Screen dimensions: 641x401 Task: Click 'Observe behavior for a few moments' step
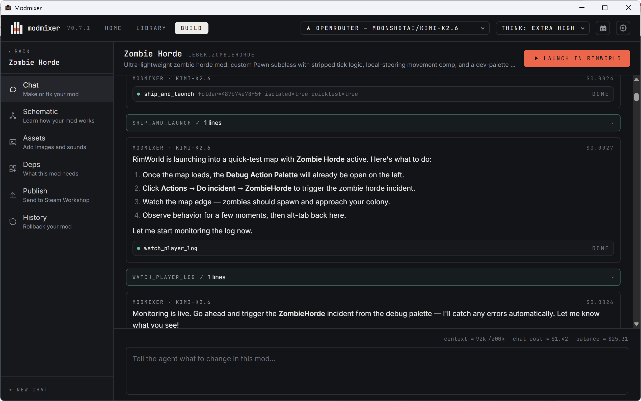[244, 215]
